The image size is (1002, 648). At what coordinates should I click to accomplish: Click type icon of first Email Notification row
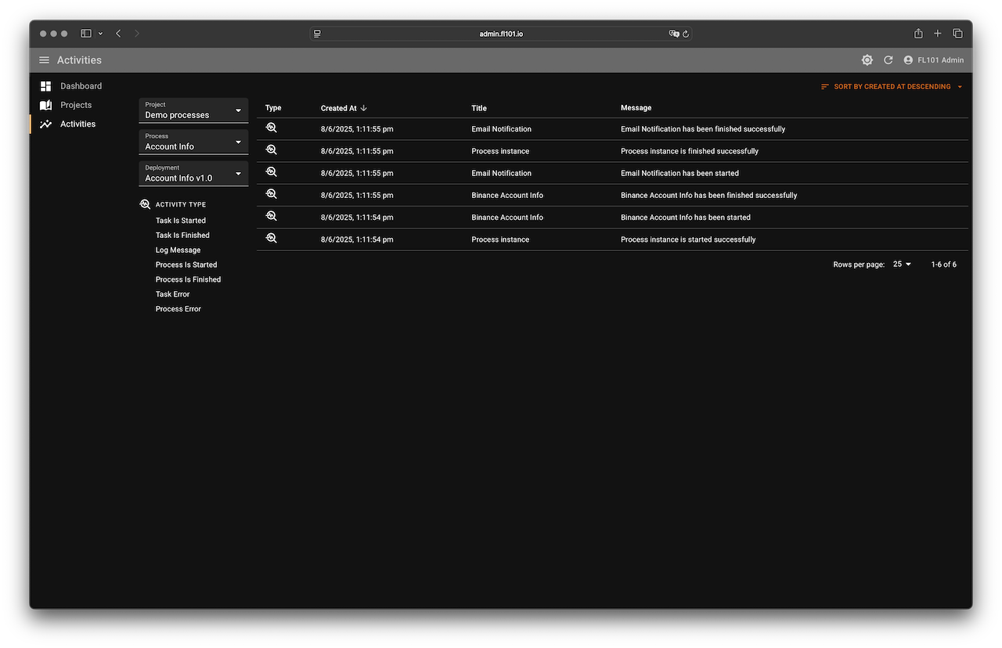(x=272, y=128)
